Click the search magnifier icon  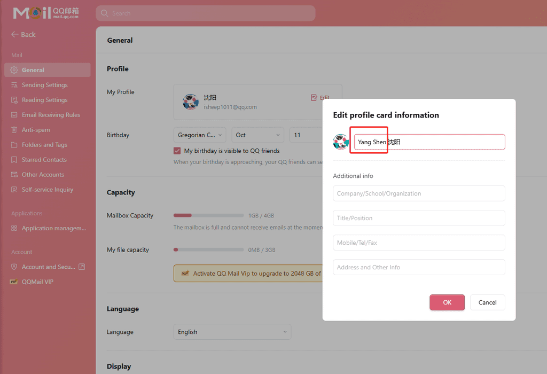click(x=104, y=13)
